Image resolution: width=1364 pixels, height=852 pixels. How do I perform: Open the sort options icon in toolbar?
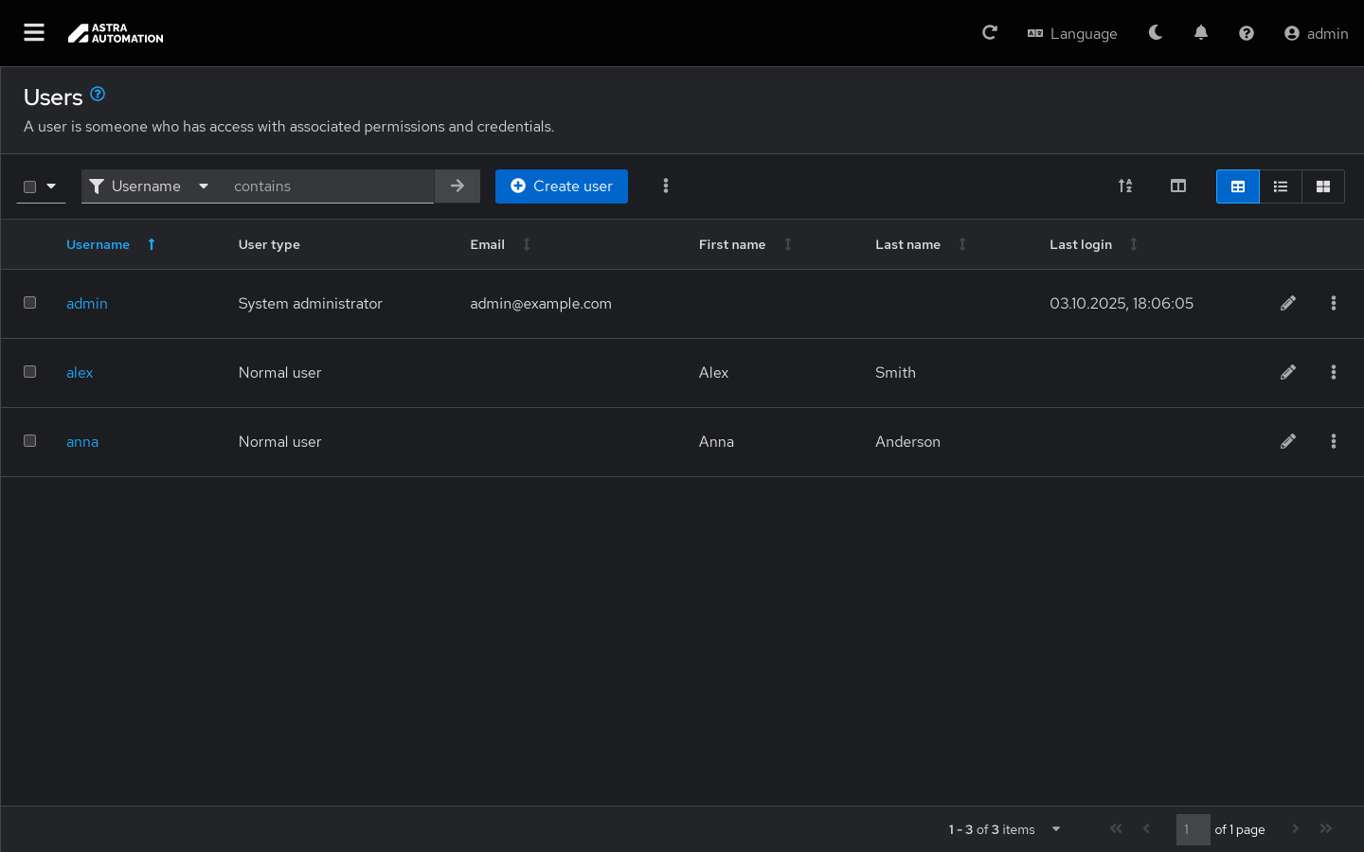point(1125,186)
